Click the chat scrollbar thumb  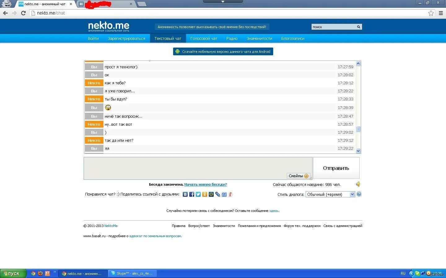358,129
